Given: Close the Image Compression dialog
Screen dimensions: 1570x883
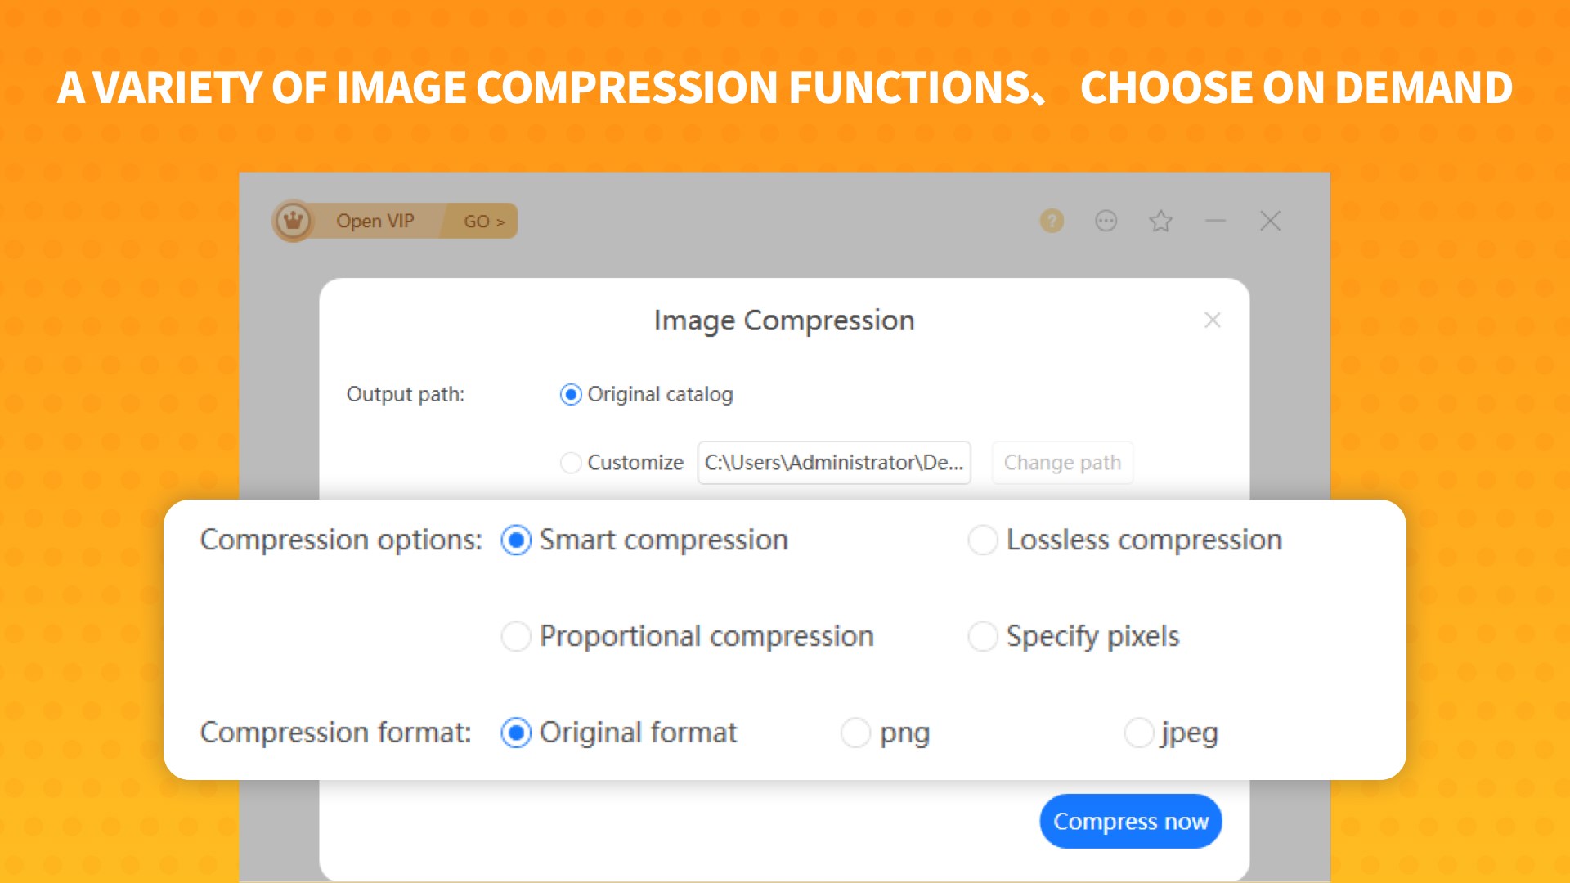Looking at the screenshot, I should (1212, 320).
